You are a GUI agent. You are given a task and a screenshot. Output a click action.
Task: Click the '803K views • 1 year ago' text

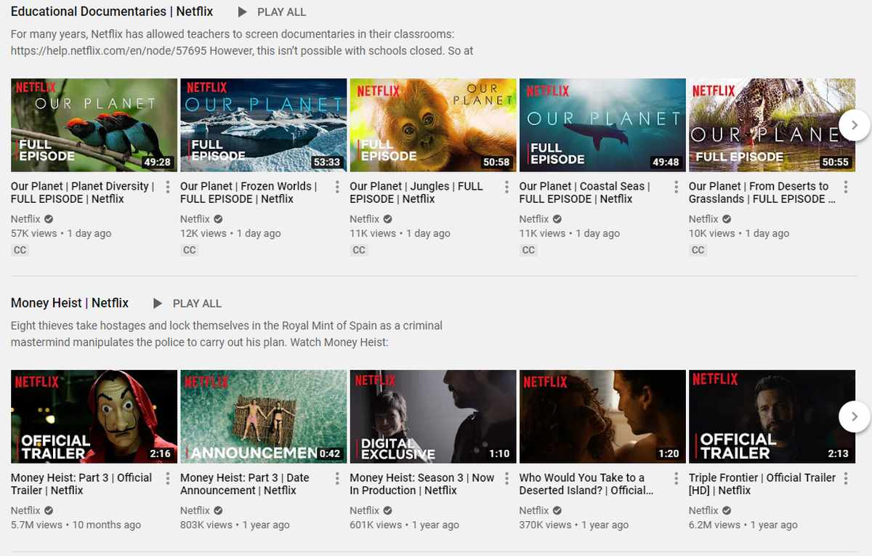pyautogui.click(x=235, y=525)
